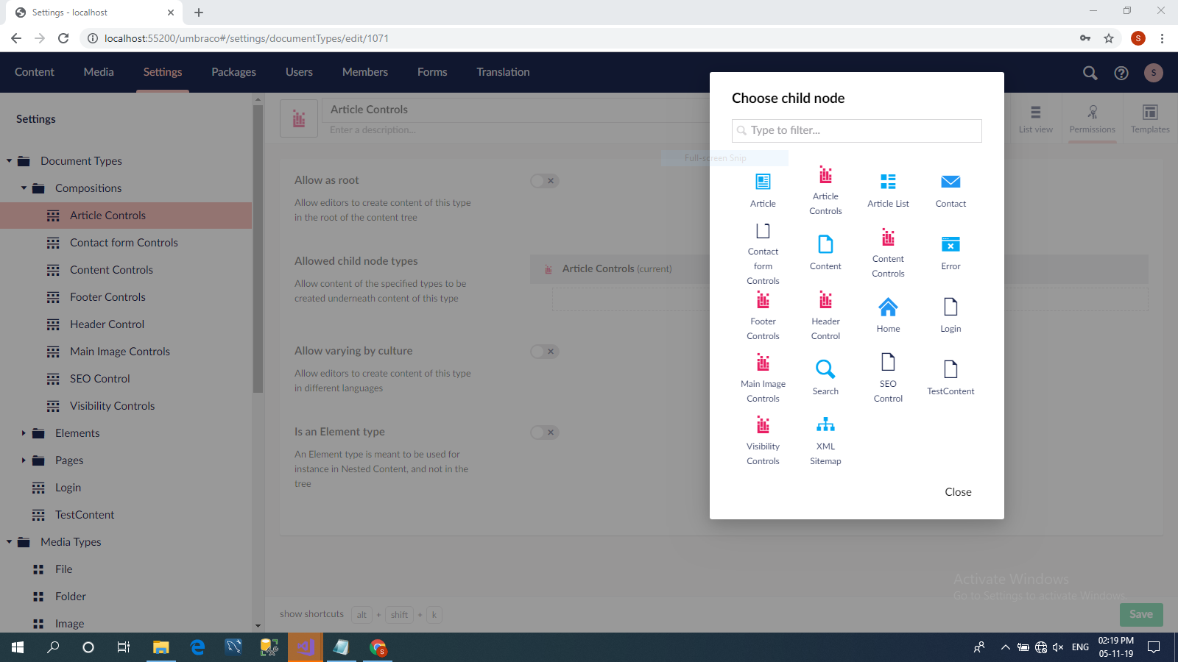Open the Users section
This screenshot has width=1178, height=662.
pyautogui.click(x=299, y=72)
